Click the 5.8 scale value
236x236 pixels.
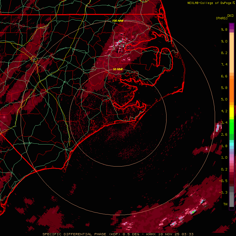(224, 88)
